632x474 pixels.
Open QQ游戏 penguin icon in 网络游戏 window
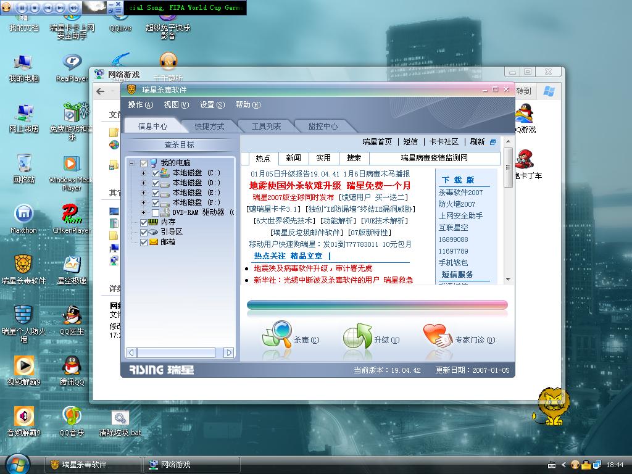[x=525, y=113]
